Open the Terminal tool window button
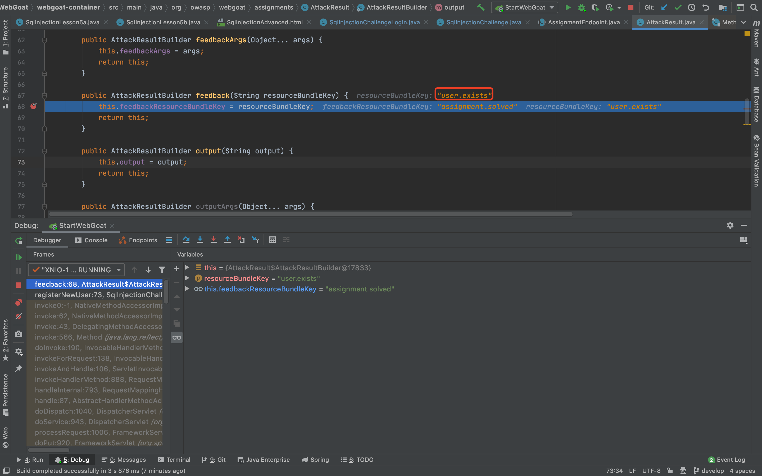This screenshot has height=476, width=762. pos(174,460)
